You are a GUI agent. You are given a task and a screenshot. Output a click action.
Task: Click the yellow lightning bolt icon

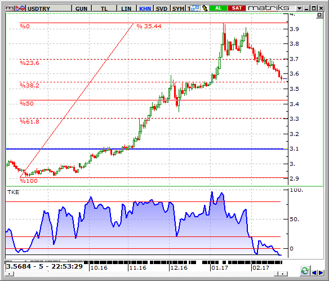(204, 8)
